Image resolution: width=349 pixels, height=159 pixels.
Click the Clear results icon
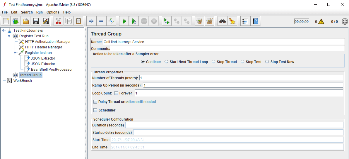pyautogui.click(x=199, y=21)
